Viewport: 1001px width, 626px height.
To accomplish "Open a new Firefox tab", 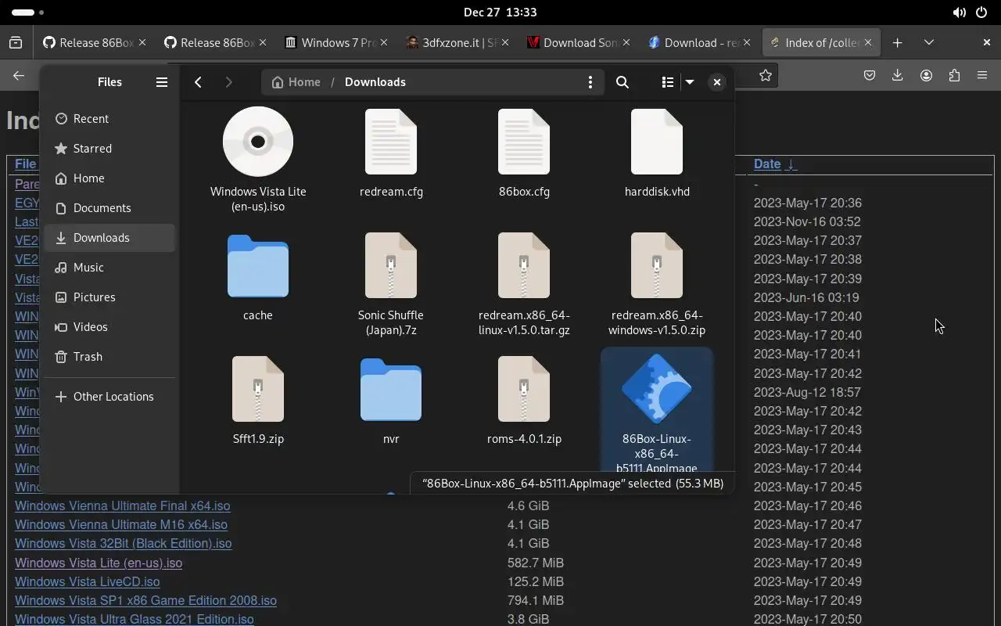I will tap(898, 43).
